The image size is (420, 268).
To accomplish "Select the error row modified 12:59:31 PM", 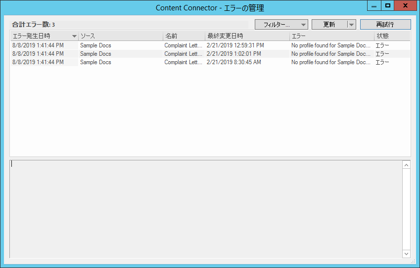I will 235,45.
